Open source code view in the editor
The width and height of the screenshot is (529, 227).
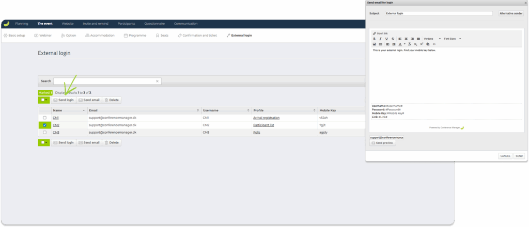coord(434,44)
